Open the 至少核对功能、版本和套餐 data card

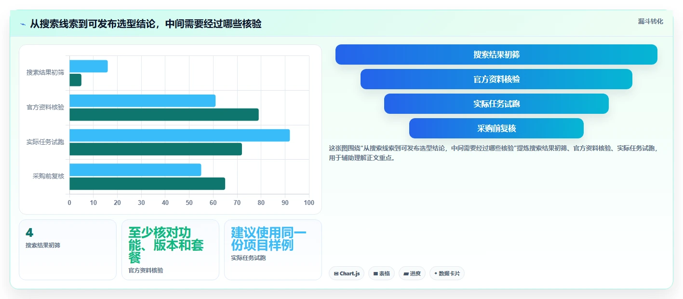point(171,250)
